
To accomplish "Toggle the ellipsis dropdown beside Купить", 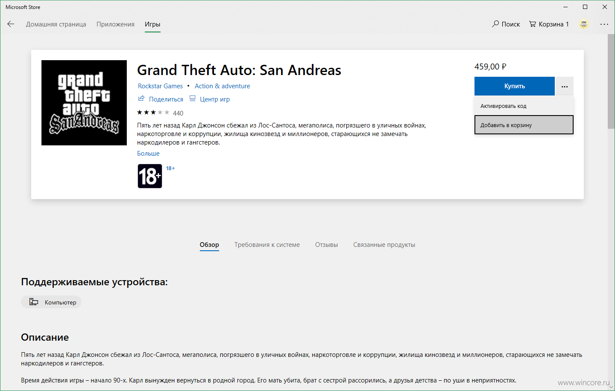I will point(565,86).
